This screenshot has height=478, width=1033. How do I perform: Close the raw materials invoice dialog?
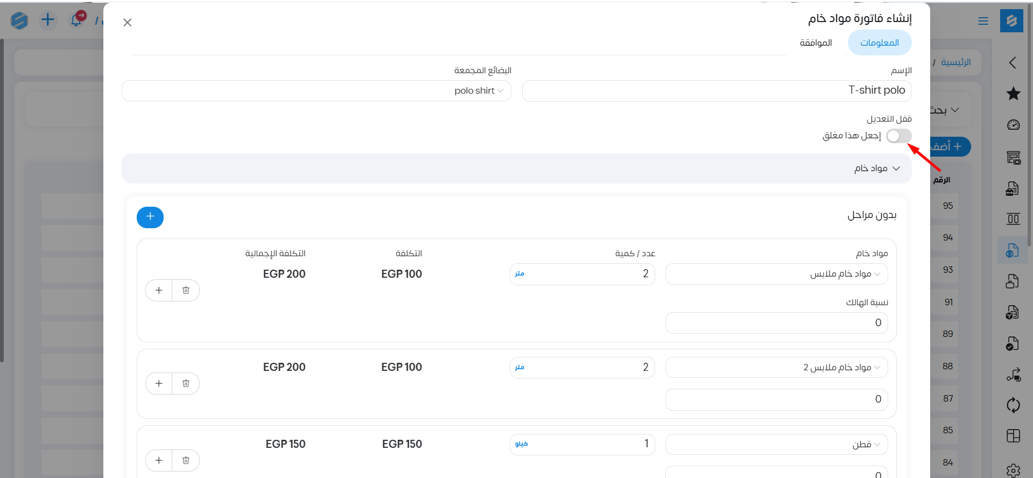128,23
